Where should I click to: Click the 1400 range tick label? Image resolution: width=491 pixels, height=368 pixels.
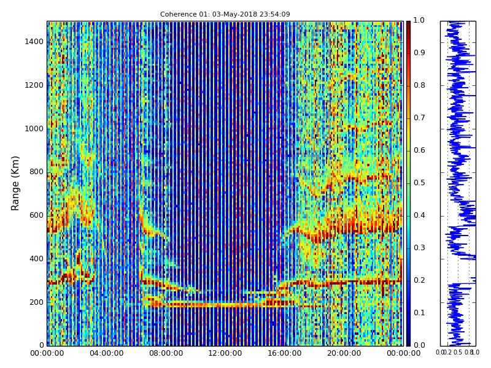click(34, 42)
